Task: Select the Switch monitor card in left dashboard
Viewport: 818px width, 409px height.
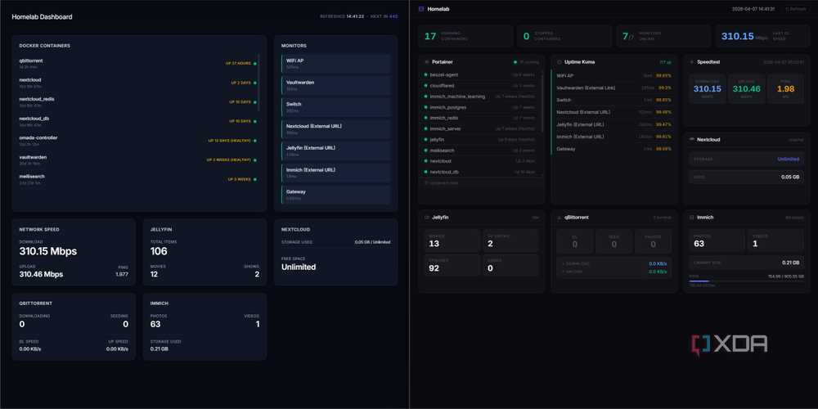Action: coord(335,107)
